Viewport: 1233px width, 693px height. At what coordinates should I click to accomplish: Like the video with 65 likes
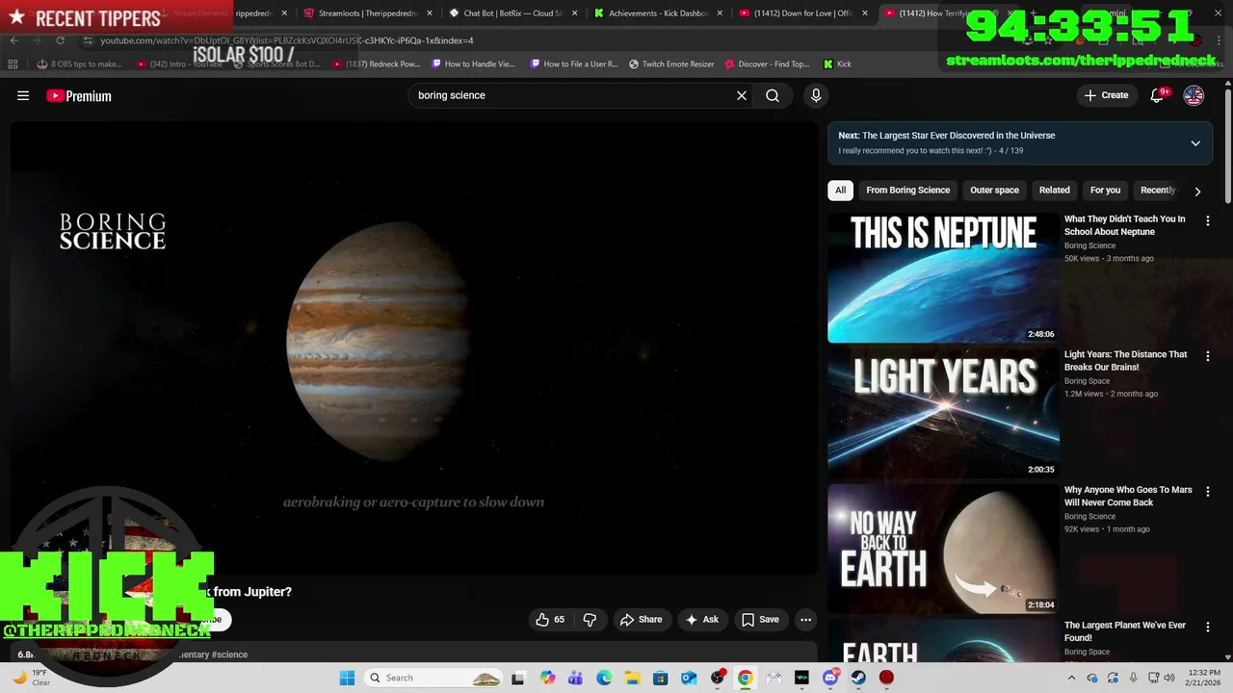pyautogui.click(x=550, y=620)
